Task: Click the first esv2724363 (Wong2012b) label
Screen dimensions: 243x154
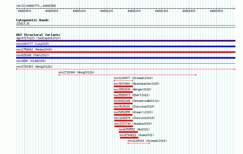Action: pyautogui.click(x=34, y=67)
